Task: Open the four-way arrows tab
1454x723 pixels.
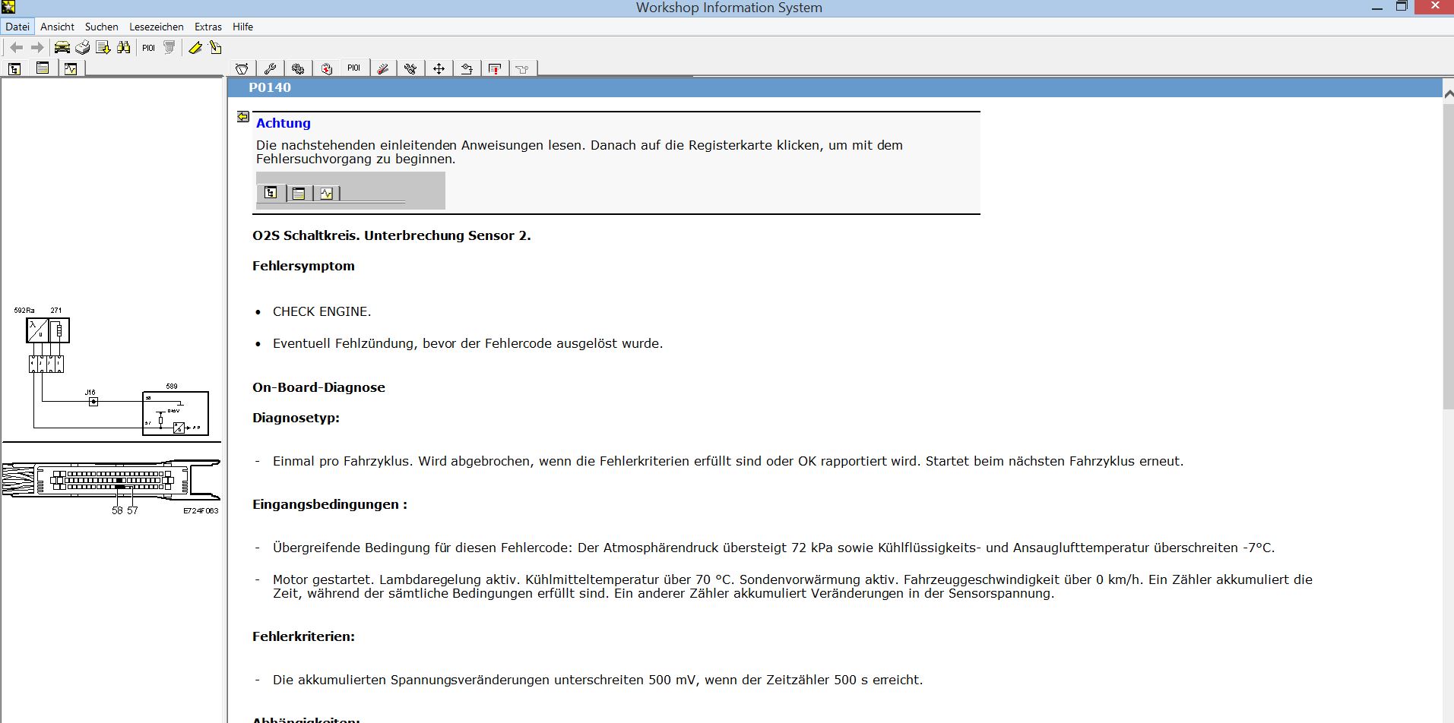Action: coord(439,68)
